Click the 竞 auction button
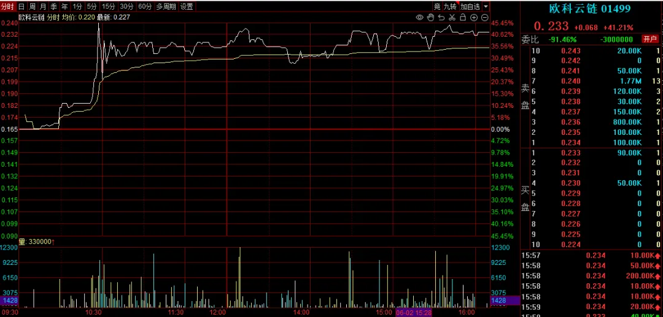The height and width of the screenshot is (317, 663). click(437, 6)
